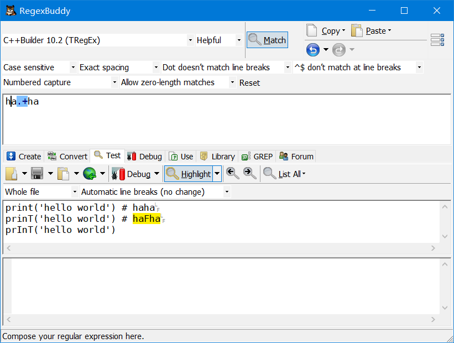Viewport: 454px width, 343px height.
Task: Open the Use tab
Action: (181, 157)
